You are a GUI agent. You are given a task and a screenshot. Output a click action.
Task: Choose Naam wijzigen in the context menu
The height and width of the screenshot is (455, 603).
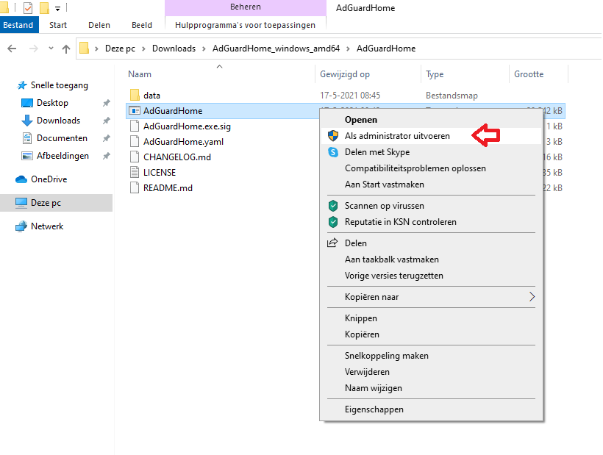[x=431, y=388]
